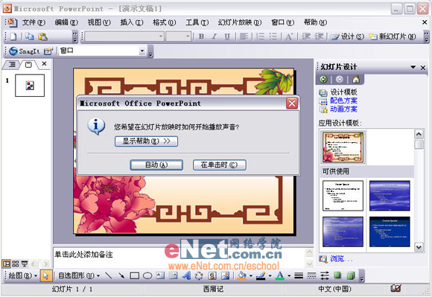Open the 格式 (Format) menu
432x297 pixels.
coord(164,22)
